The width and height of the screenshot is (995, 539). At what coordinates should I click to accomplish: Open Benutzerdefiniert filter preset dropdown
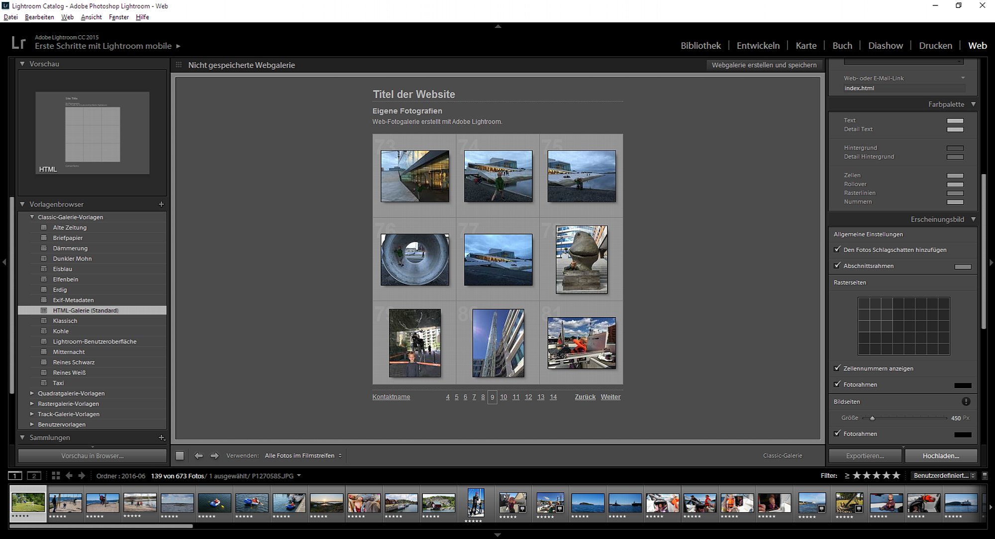coord(944,476)
